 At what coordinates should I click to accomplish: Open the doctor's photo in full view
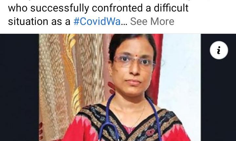pyautogui.click(x=120, y=87)
